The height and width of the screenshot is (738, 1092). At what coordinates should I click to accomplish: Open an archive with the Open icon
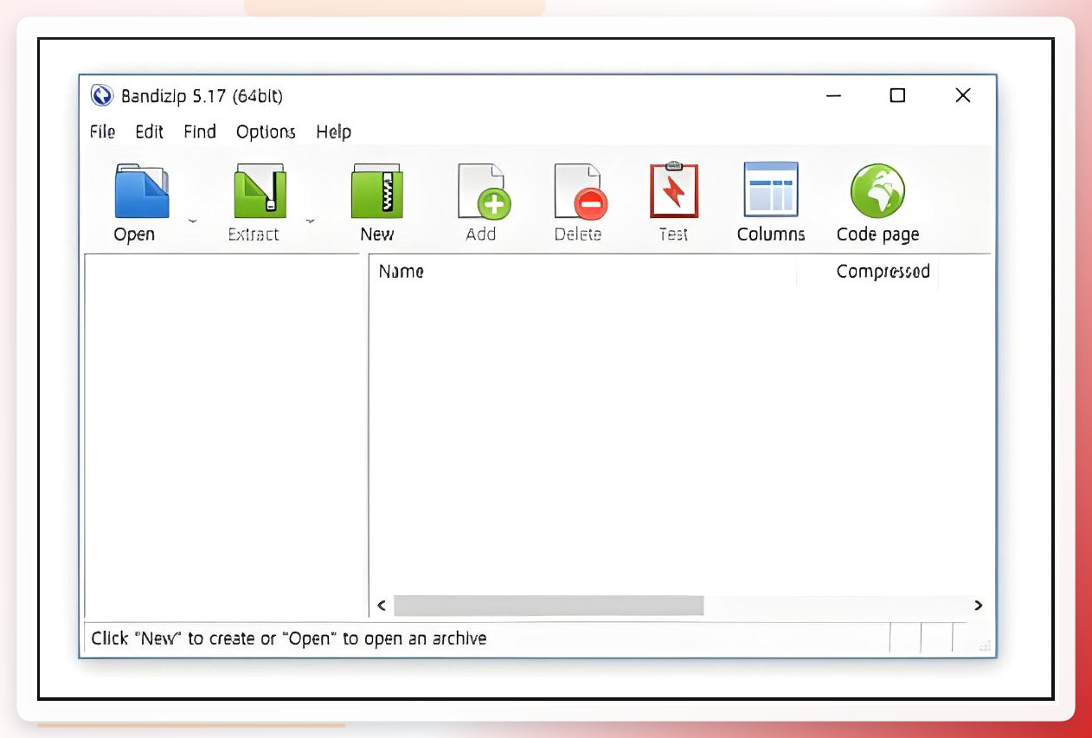pos(142,191)
